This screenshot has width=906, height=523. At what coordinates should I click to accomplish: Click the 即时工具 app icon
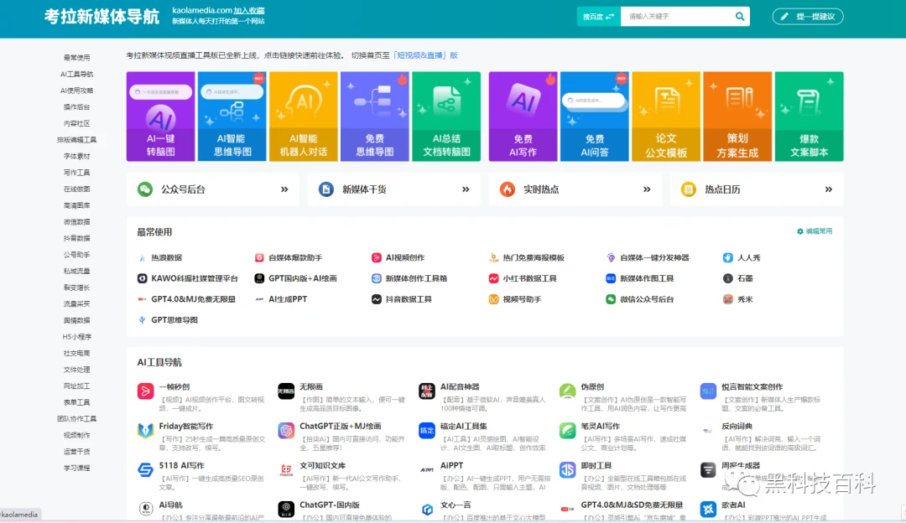(x=567, y=469)
